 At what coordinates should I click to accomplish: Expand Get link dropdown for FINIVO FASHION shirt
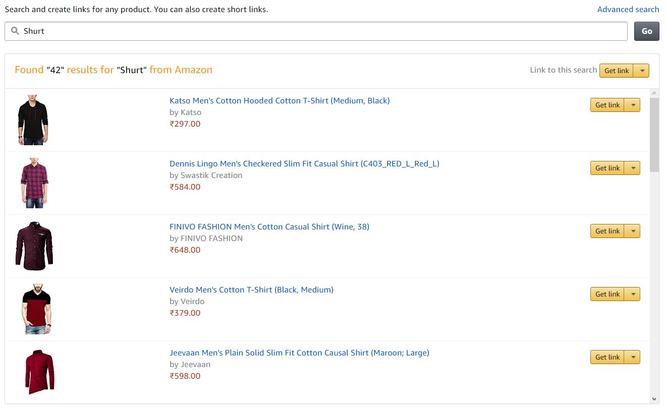[633, 231]
